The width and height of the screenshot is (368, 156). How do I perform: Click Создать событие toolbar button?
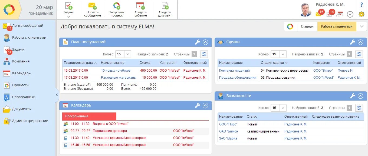pos(140,10)
